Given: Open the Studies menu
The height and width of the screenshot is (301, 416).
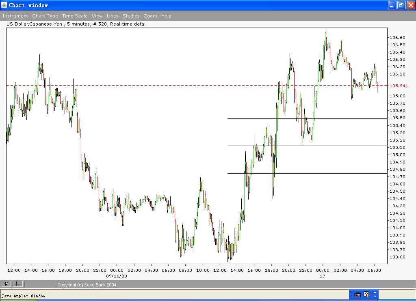Looking at the screenshot, I should point(131,16).
